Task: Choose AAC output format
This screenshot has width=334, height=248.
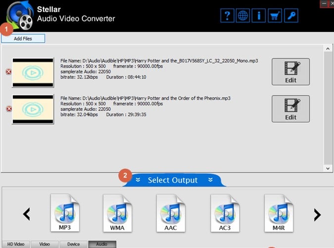Action: pos(171,213)
